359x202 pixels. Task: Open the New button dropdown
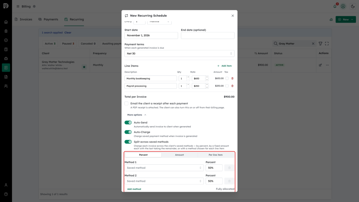pos(346,20)
